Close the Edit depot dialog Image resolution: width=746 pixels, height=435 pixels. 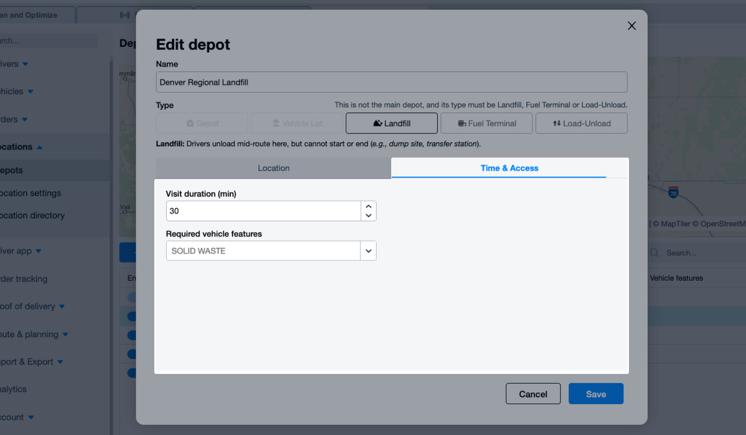tap(631, 26)
